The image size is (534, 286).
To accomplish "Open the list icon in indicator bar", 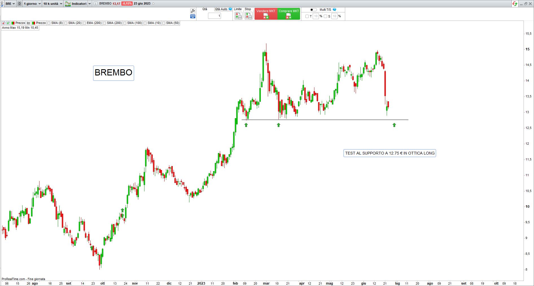I will coord(29,23).
